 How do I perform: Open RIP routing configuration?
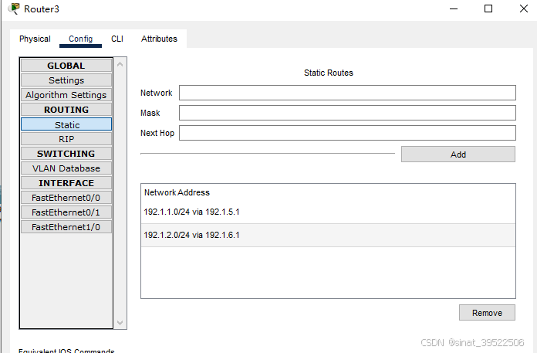[66, 139]
